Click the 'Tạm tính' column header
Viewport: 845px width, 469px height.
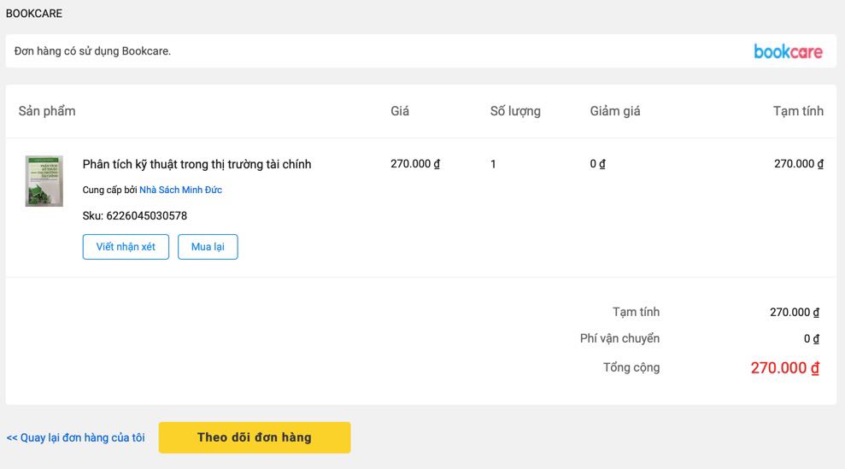click(x=798, y=111)
